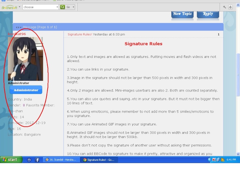Click 'Location: Bangalore' profile text
240x180 pixels.
click(24, 134)
